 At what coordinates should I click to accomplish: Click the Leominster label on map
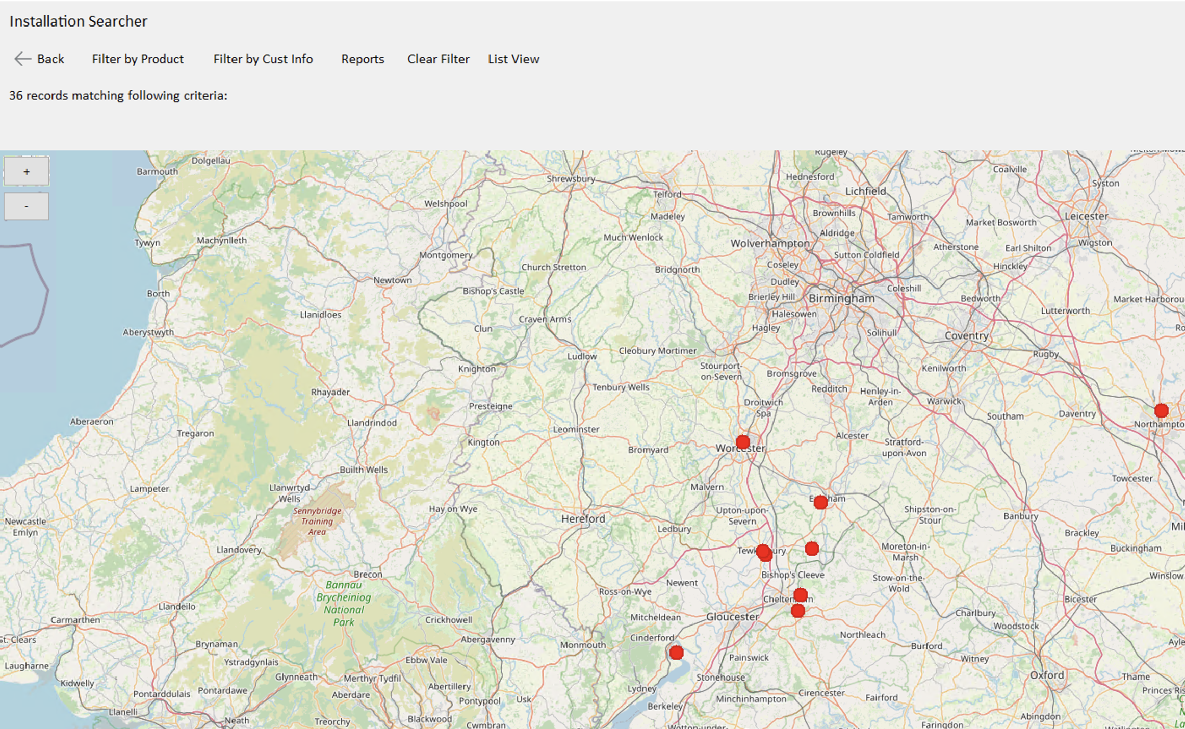coord(576,429)
